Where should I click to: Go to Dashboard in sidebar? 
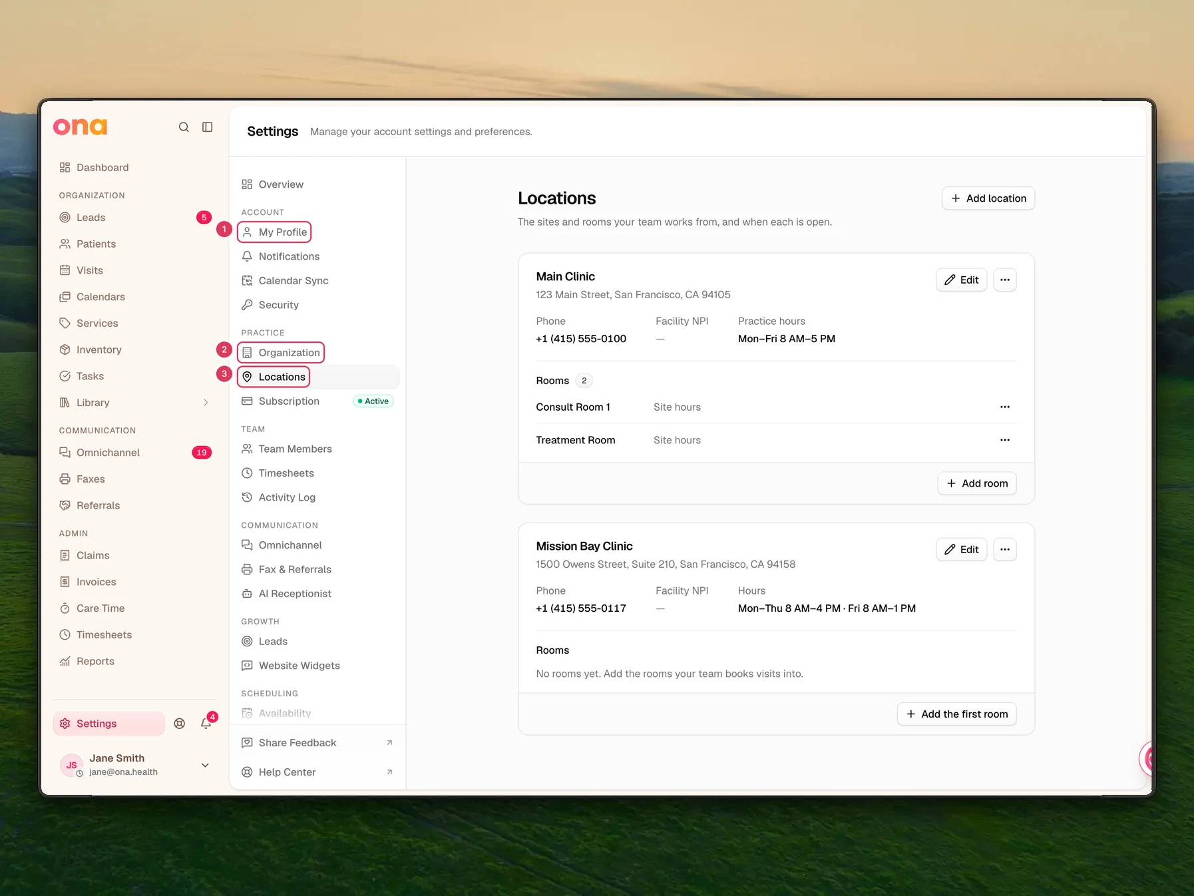click(135, 168)
